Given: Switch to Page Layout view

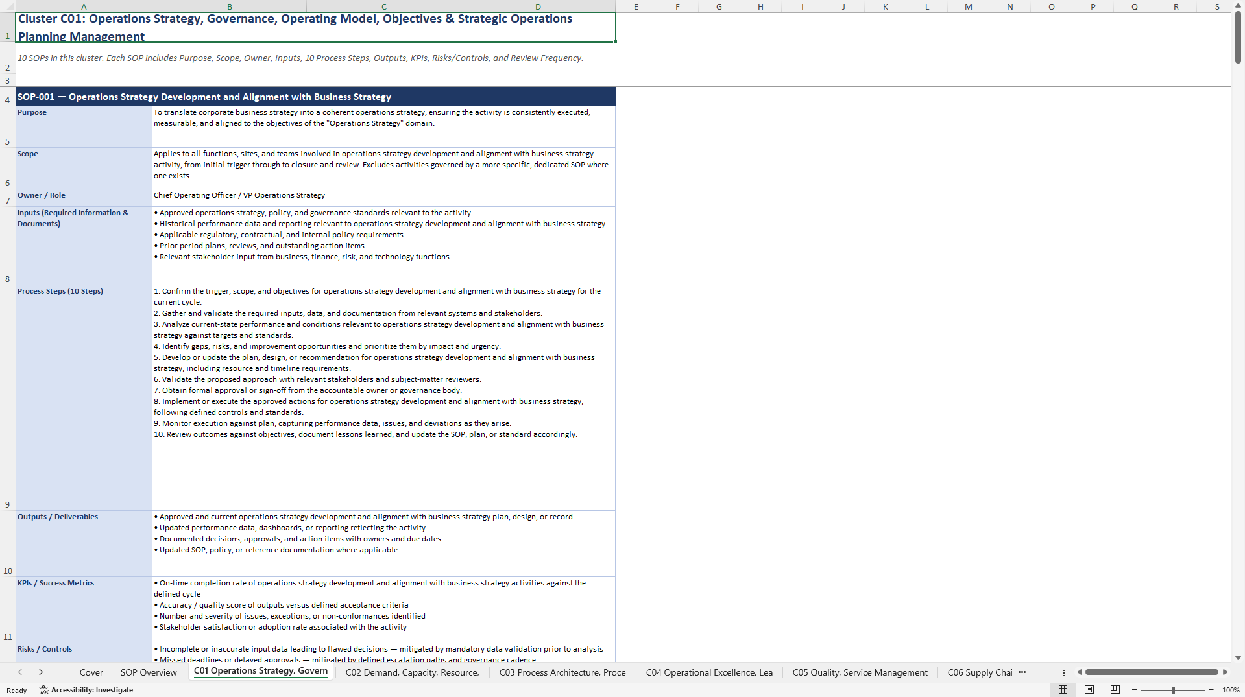Looking at the screenshot, I should pyautogui.click(x=1089, y=690).
